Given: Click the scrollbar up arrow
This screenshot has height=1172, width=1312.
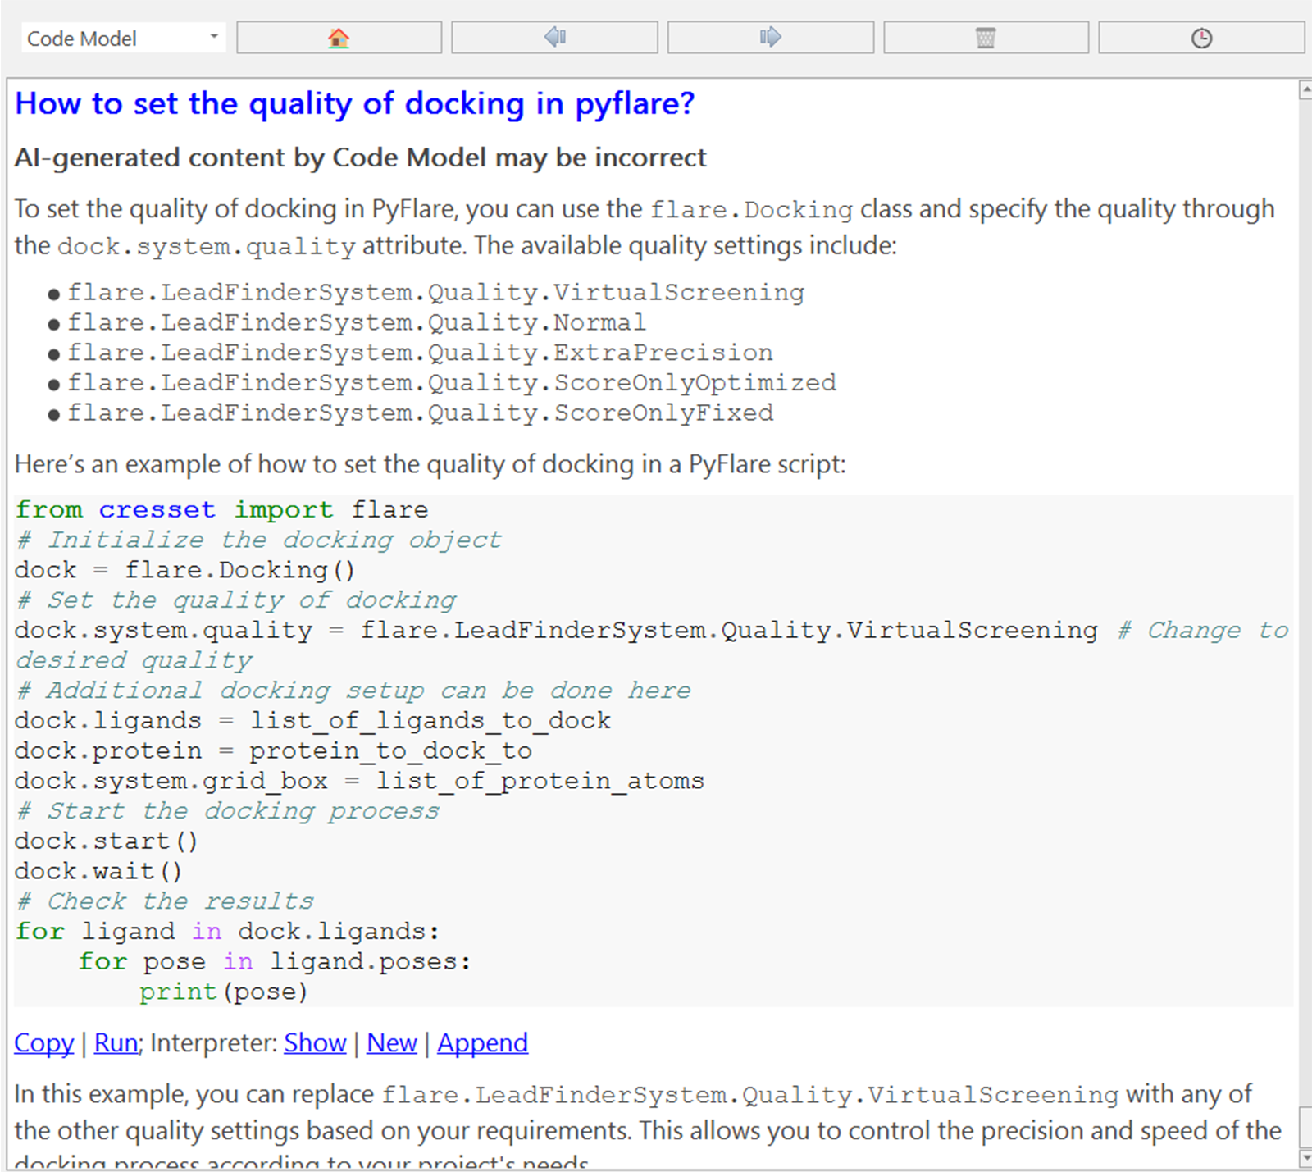Looking at the screenshot, I should [x=1305, y=89].
